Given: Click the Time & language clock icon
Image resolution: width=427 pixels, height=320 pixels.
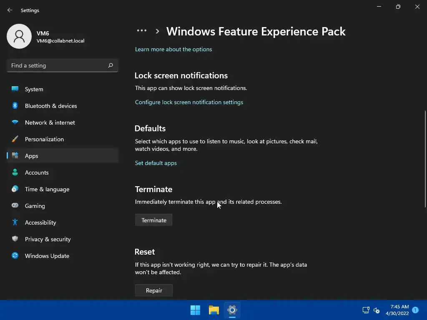Looking at the screenshot, I should tap(15, 189).
